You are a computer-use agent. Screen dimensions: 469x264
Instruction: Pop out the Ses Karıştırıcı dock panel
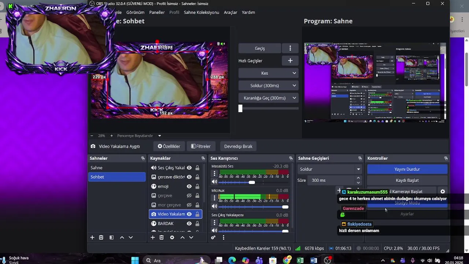pos(291,158)
